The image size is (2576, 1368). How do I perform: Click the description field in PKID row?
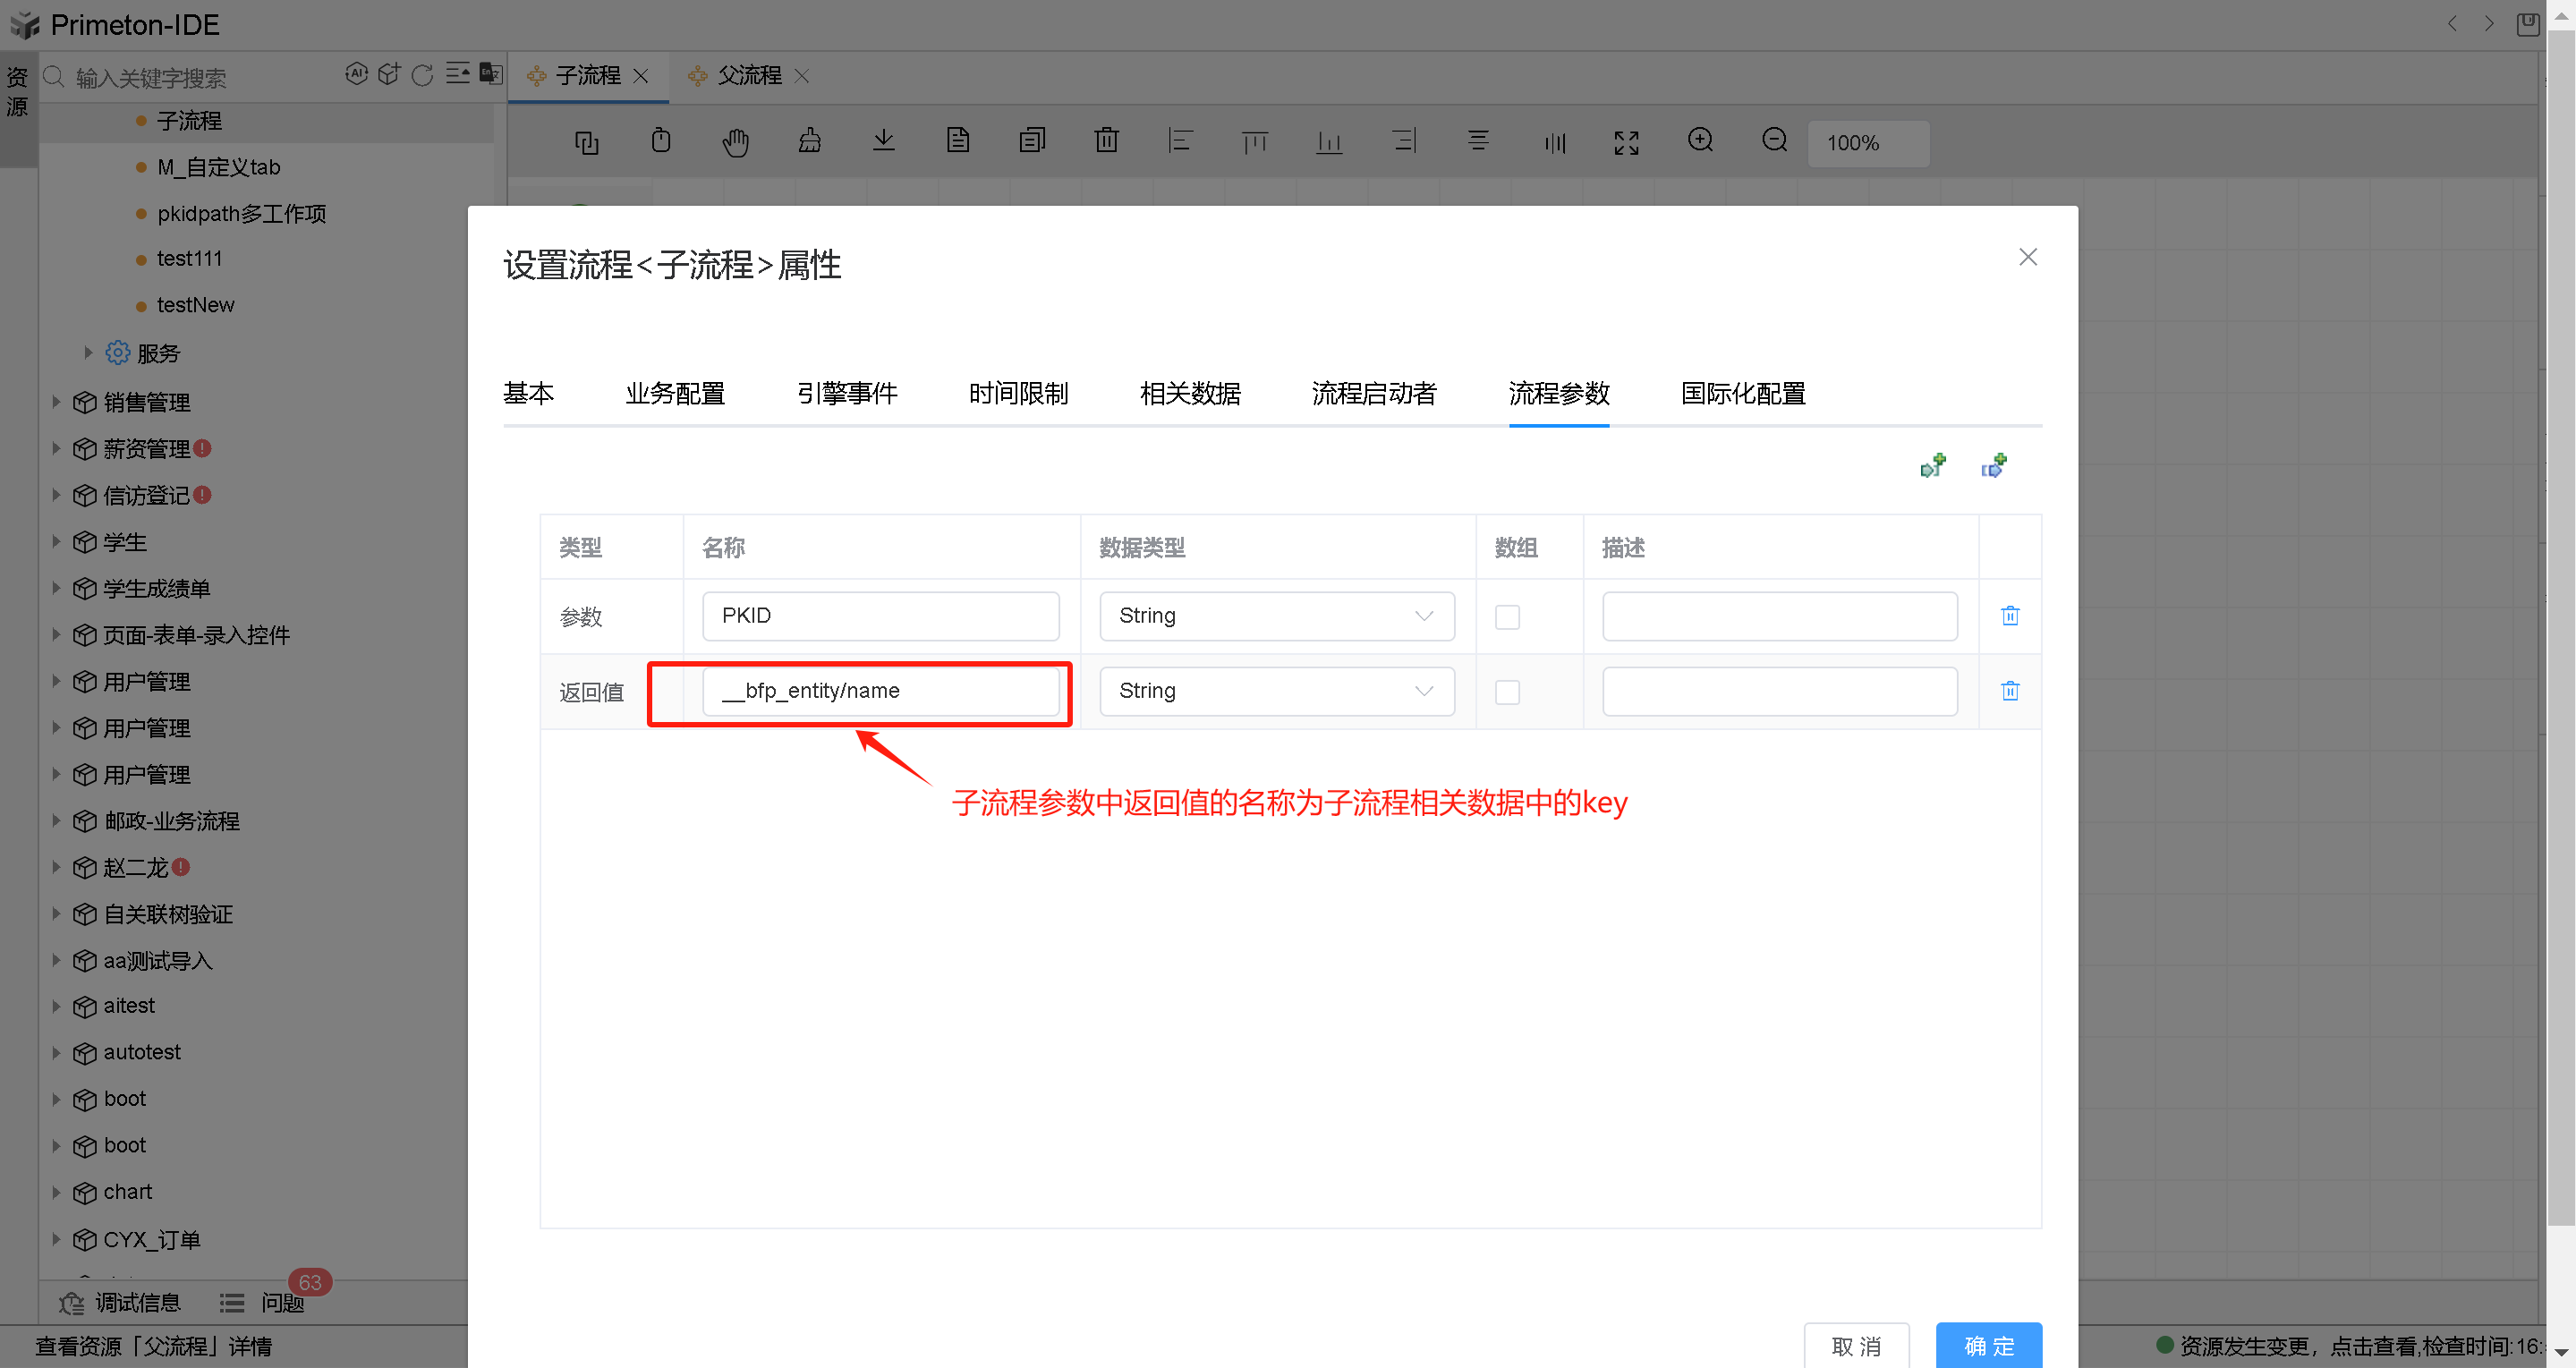point(1779,616)
